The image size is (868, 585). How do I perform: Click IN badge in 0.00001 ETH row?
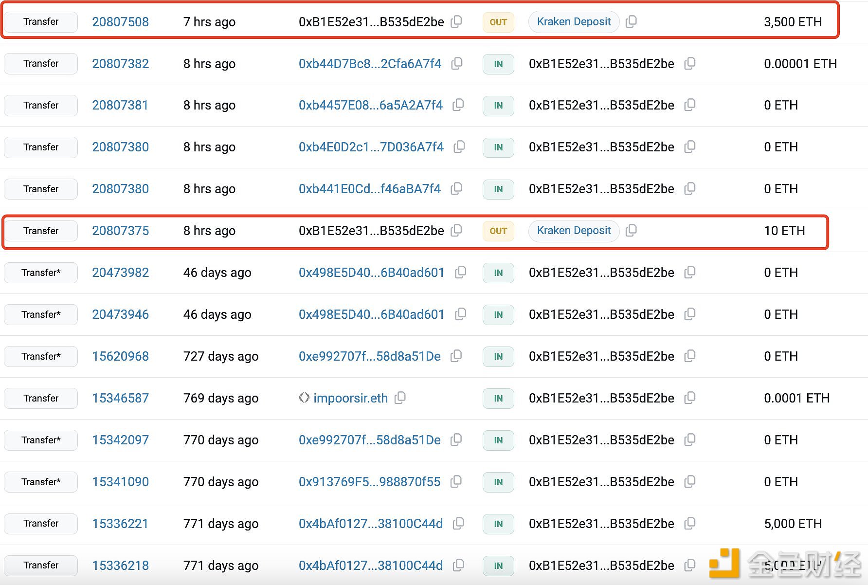(x=498, y=64)
